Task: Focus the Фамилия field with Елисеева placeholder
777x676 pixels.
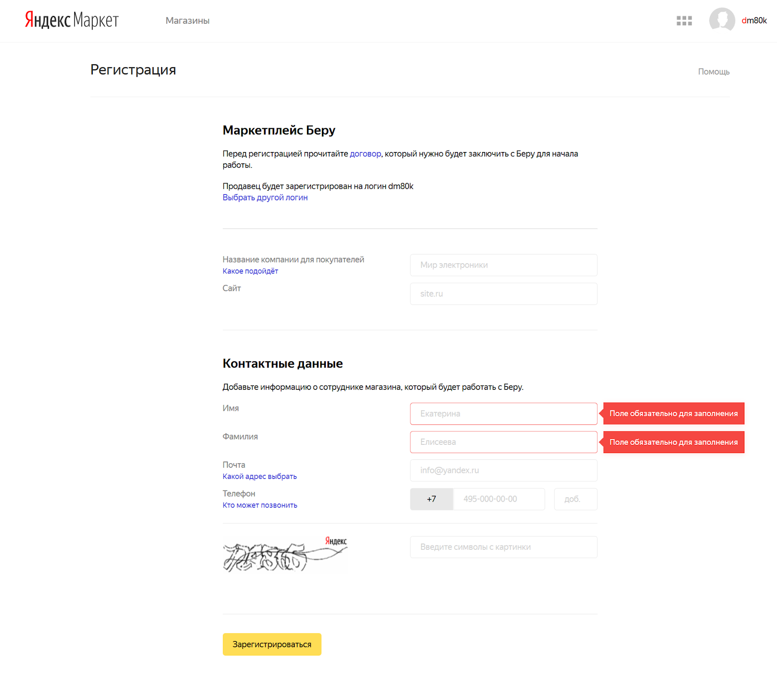Action: click(x=504, y=442)
